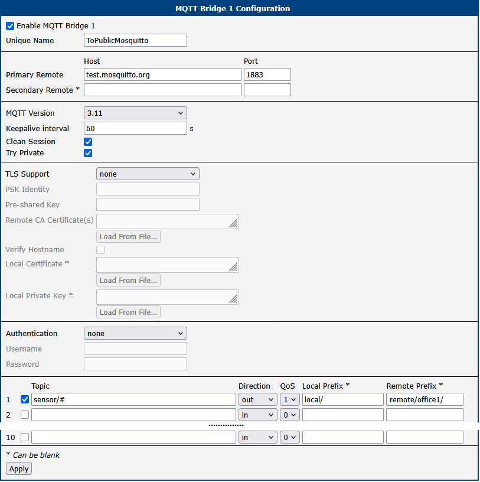Click the Remote Prefix field in row 2
The image size is (480, 482).
click(425, 415)
